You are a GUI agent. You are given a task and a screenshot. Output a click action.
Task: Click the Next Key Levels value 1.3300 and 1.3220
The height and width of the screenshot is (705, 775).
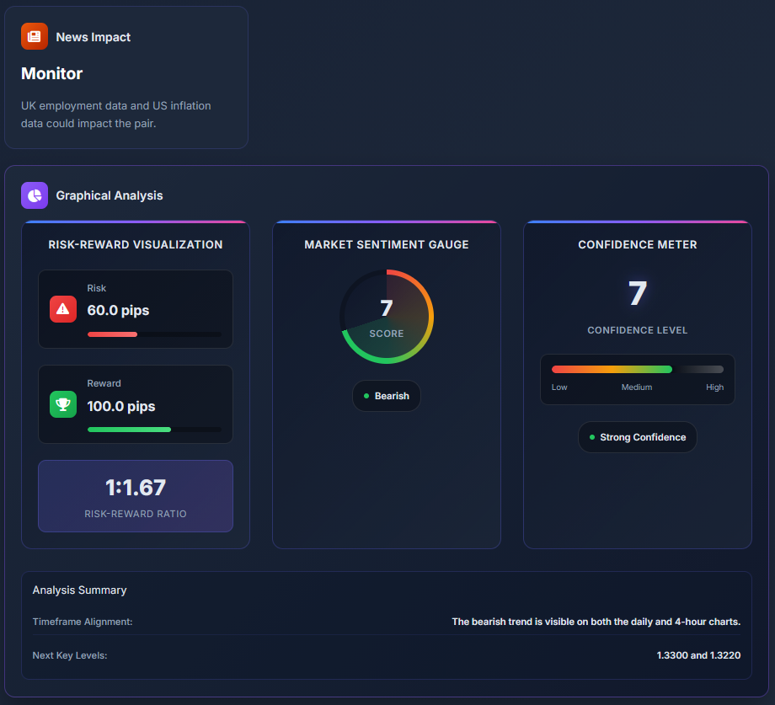[x=698, y=655]
